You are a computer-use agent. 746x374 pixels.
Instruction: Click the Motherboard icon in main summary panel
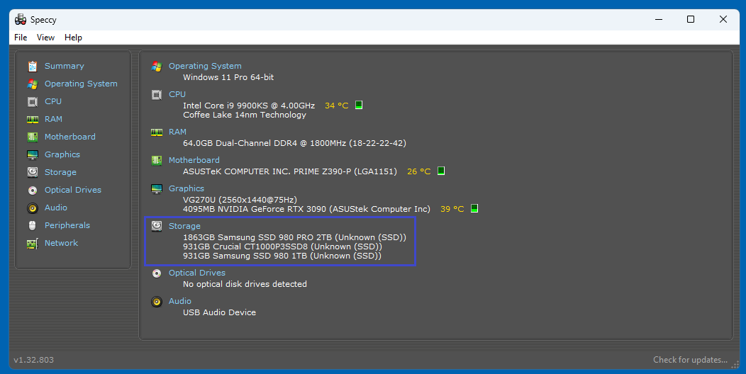click(x=157, y=161)
